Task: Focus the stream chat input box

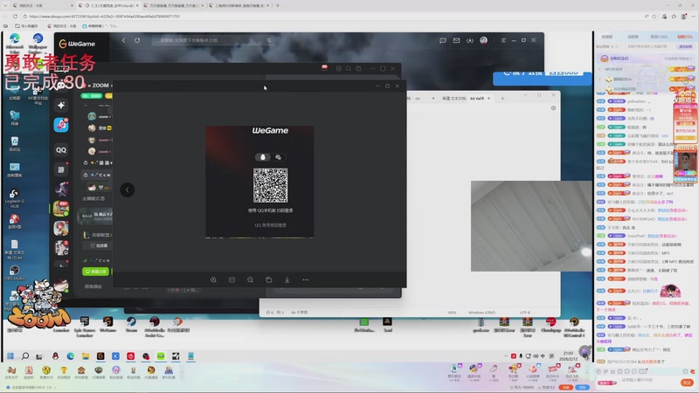Action: click(x=648, y=382)
